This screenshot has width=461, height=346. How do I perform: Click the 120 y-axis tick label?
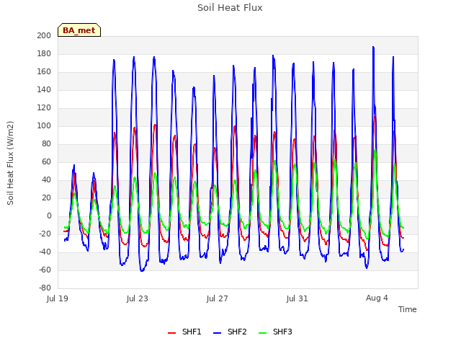(x=44, y=107)
